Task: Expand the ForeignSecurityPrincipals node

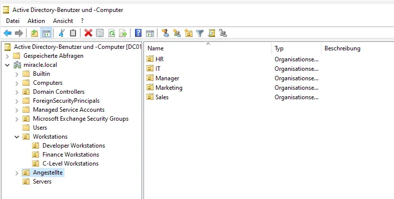Action: point(17,101)
